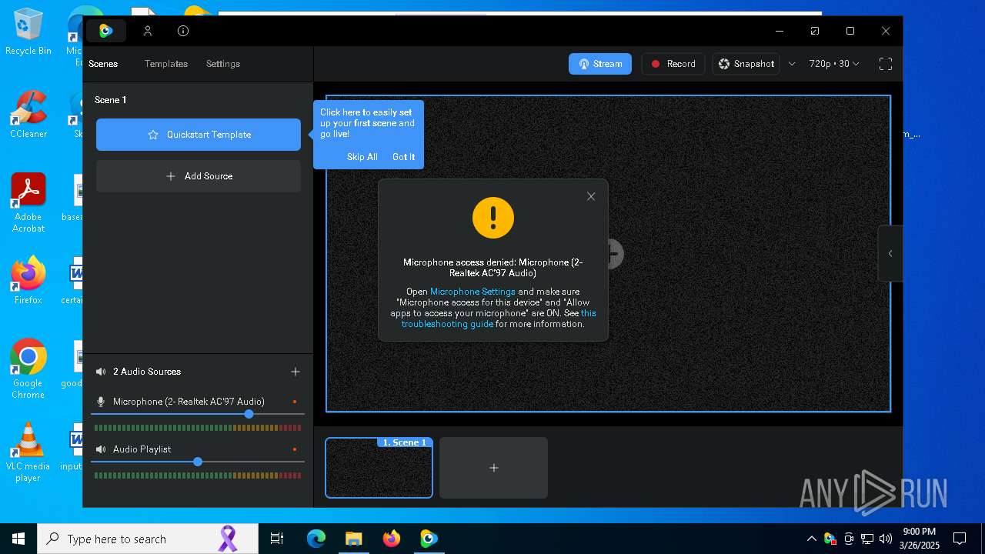Image resolution: width=985 pixels, height=554 pixels.
Task: Open the notification center icon
Action: tap(960, 539)
